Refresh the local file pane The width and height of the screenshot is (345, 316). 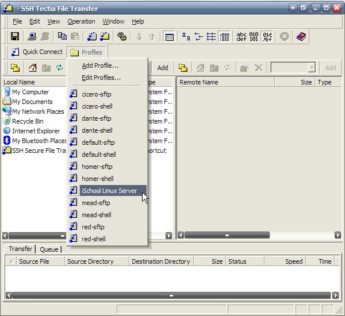click(x=59, y=68)
